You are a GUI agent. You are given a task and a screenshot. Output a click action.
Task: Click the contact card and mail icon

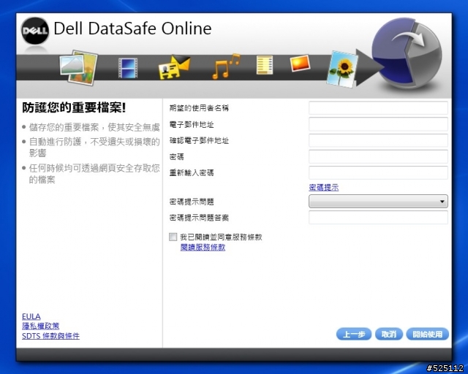[174, 66]
